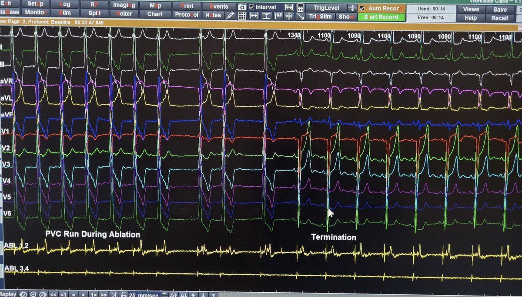
Task: Select the horizontal caliper measurement icon
Action: point(254,16)
